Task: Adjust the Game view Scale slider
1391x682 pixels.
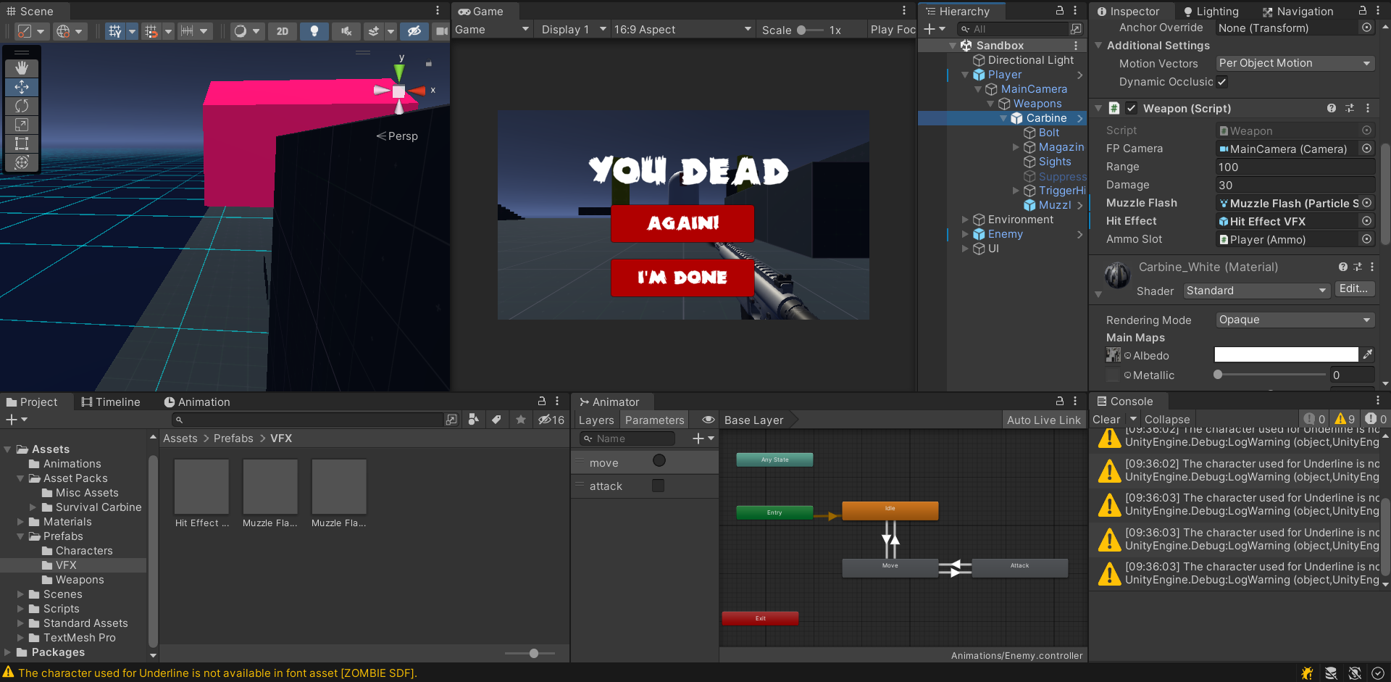Action: coord(810,30)
